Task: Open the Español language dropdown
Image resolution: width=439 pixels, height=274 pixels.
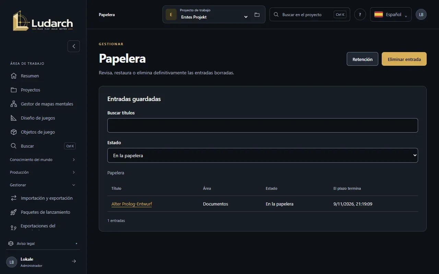Action: tap(391, 14)
